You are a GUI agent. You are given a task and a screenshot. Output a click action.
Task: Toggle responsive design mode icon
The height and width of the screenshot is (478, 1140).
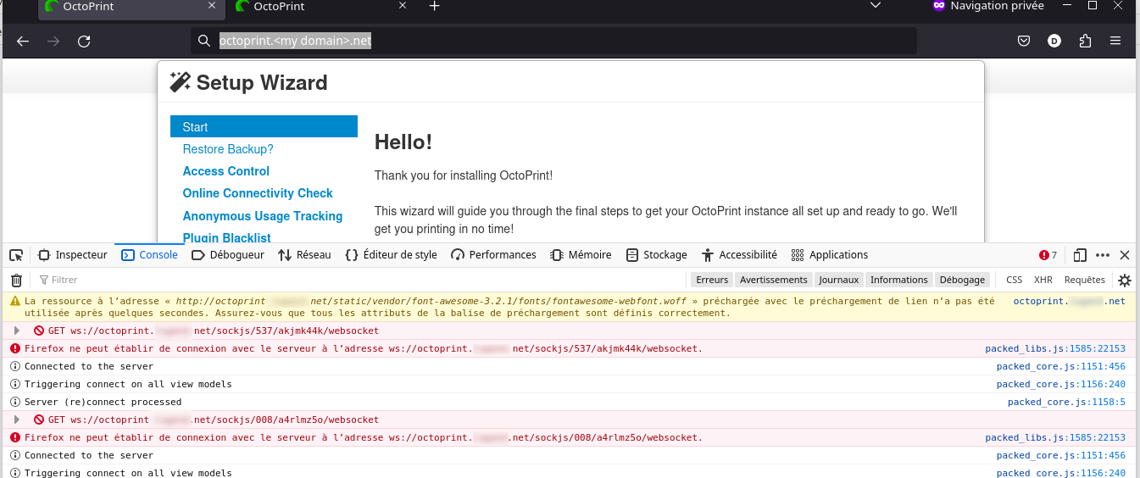pos(1080,255)
